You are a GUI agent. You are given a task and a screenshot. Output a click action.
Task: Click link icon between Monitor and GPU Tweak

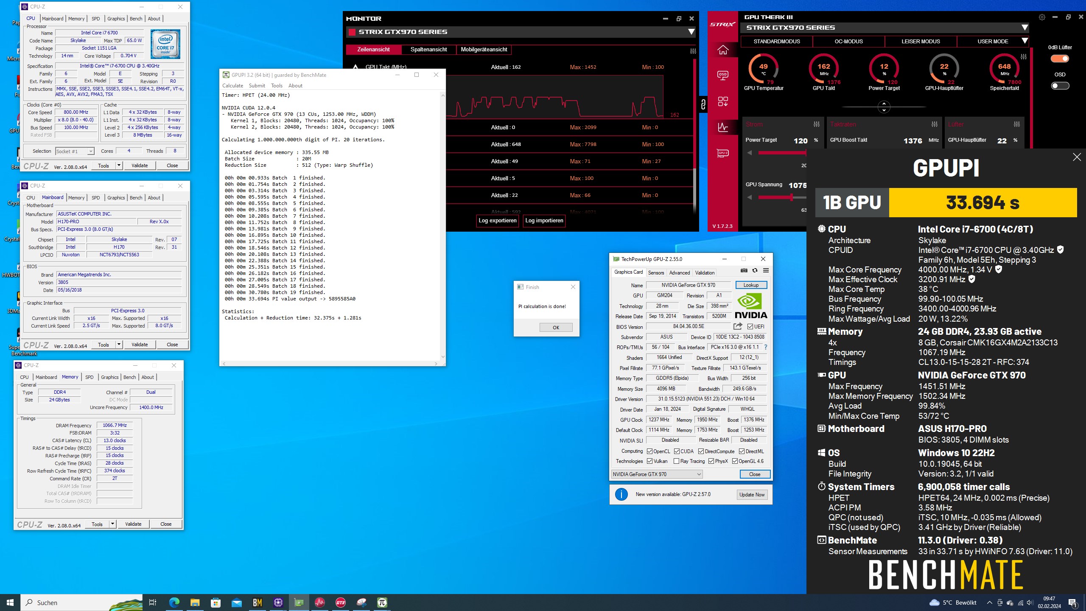pos(703,104)
